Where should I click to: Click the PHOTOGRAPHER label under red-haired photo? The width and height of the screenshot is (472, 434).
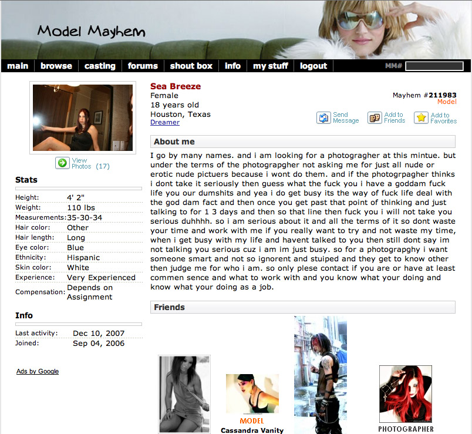point(406,429)
